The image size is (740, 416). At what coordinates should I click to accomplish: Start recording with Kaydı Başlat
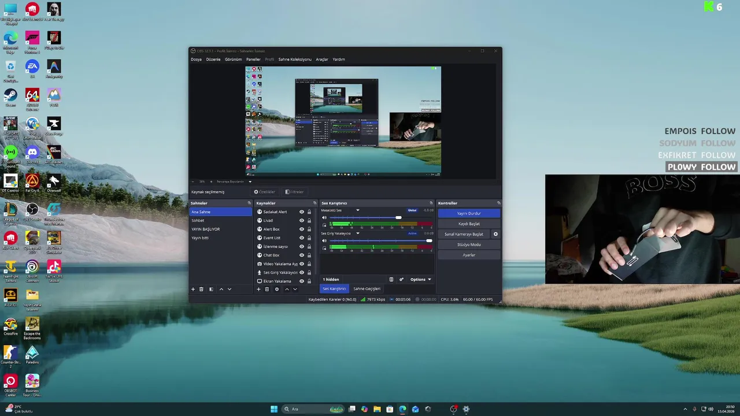(x=469, y=224)
